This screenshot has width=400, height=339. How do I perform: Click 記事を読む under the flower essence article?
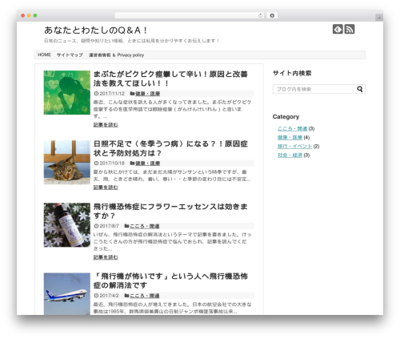point(106,257)
